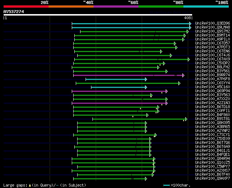Click the cyan Q3ED96 alignment bar
The height and width of the screenshot is (188, 232).
[x=130, y=23]
